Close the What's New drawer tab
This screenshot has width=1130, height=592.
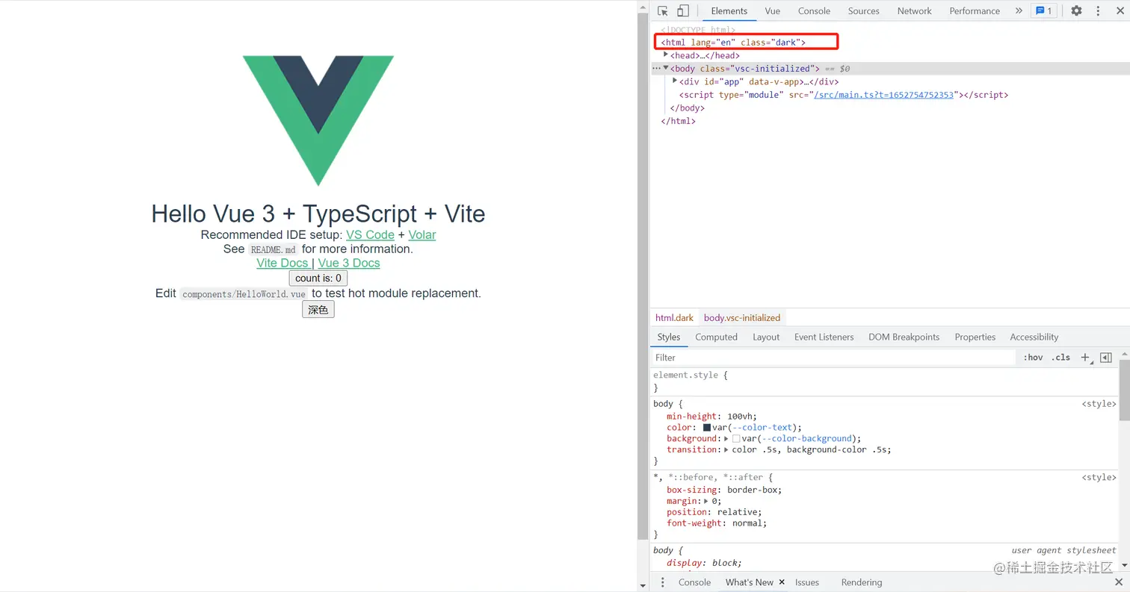[x=782, y=582]
